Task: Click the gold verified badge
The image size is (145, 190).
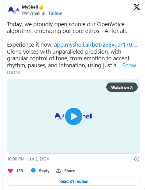Action: [x=41, y=7]
